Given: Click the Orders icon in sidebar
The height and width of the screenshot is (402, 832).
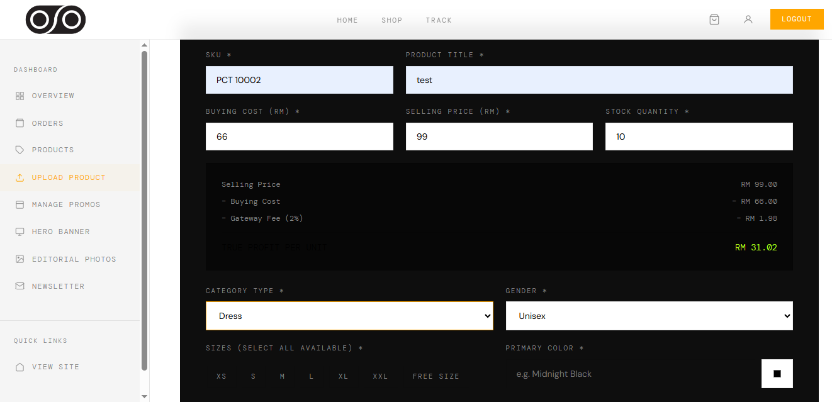Looking at the screenshot, I should coord(20,123).
